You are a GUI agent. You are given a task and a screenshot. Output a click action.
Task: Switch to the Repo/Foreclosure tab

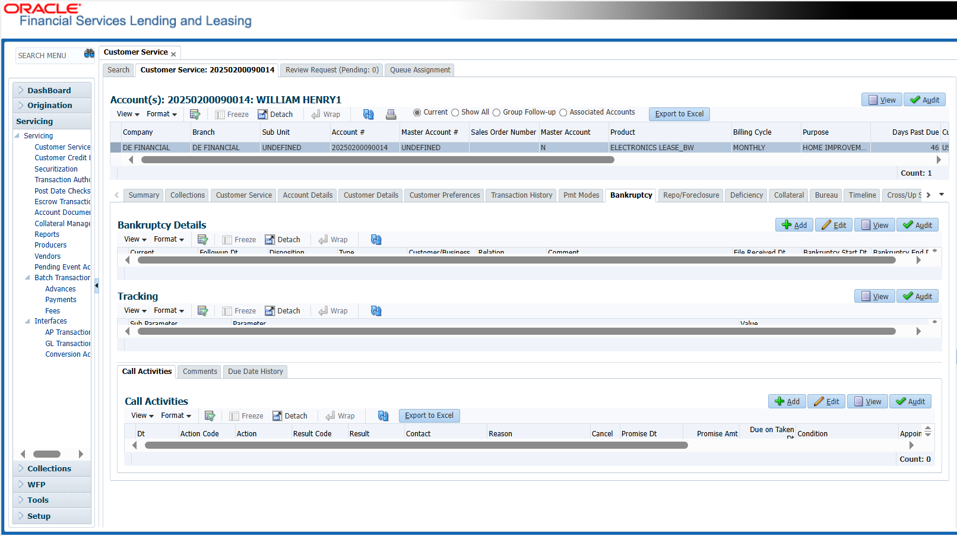691,195
